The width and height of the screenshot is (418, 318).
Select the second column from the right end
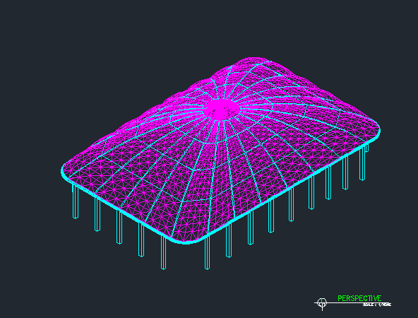pyautogui.click(x=362, y=164)
